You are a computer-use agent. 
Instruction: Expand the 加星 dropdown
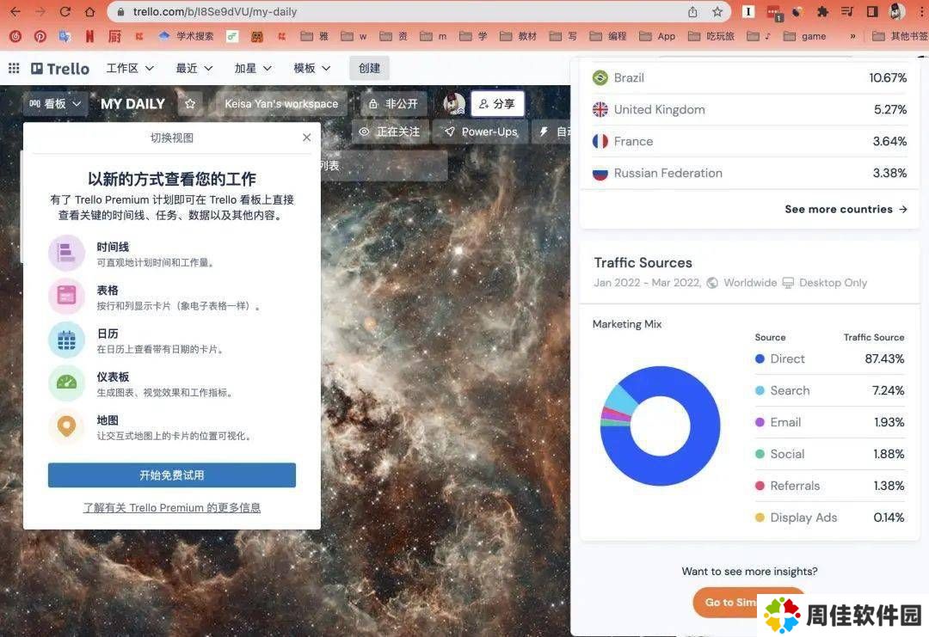click(252, 68)
